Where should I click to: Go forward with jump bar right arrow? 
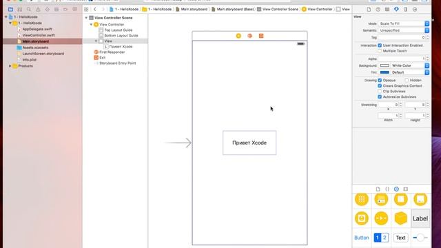tap(103, 9)
